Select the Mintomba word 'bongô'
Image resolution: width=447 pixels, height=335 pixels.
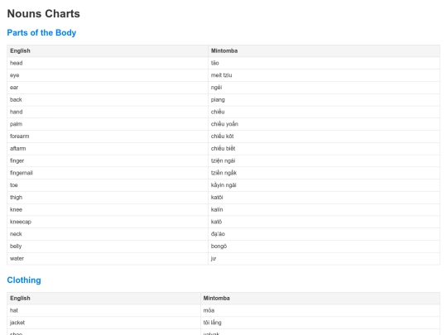point(219,246)
